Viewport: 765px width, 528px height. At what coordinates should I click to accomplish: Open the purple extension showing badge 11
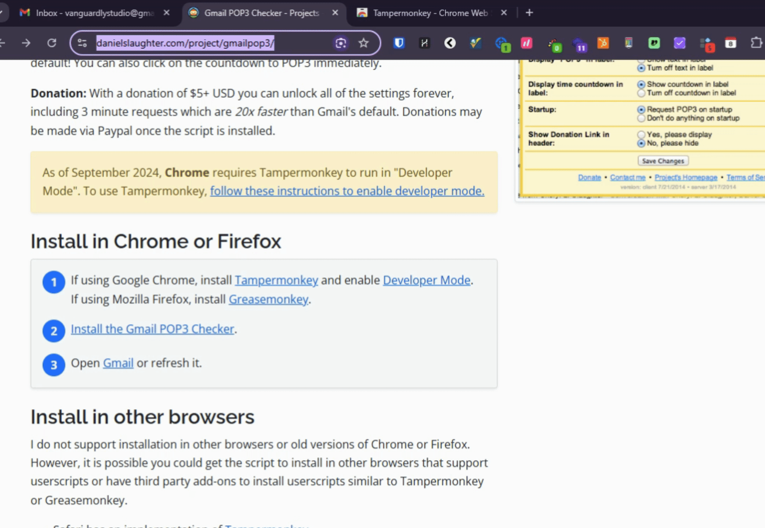(580, 45)
